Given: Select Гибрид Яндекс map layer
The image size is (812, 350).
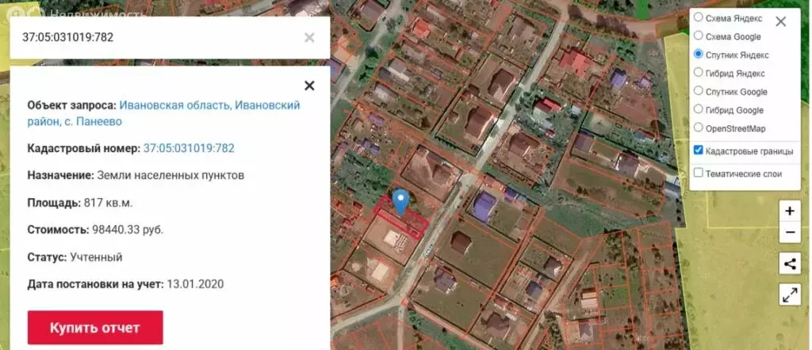Looking at the screenshot, I should pos(698,73).
